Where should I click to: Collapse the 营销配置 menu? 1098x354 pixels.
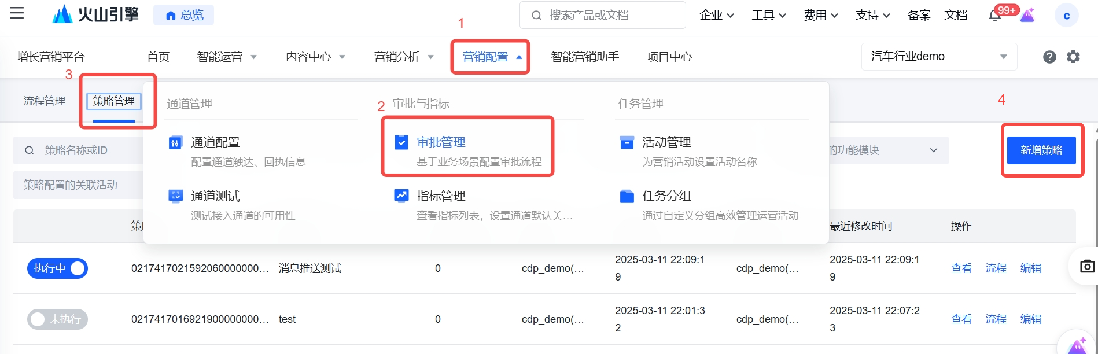(x=492, y=57)
